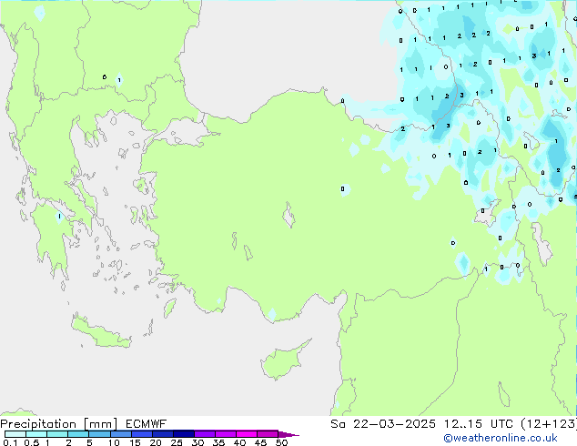
Task: Click the 0.1–0.5 mm legend color swatch
Action: (x=15, y=434)
